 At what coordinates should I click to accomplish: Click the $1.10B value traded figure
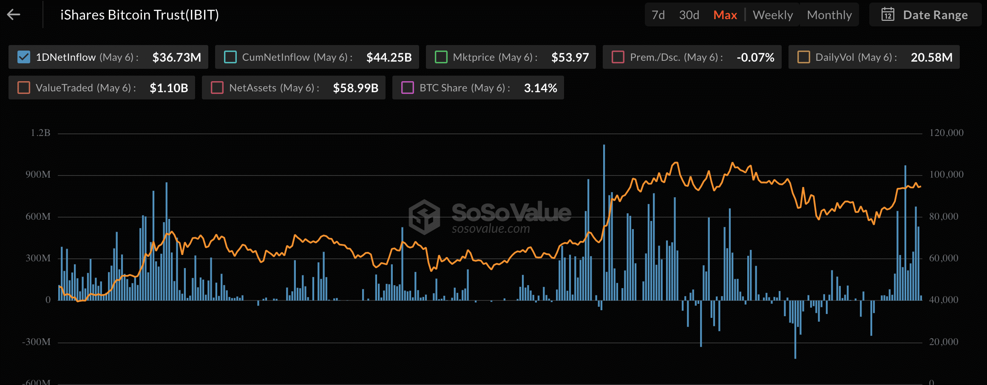click(x=169, y=88)
